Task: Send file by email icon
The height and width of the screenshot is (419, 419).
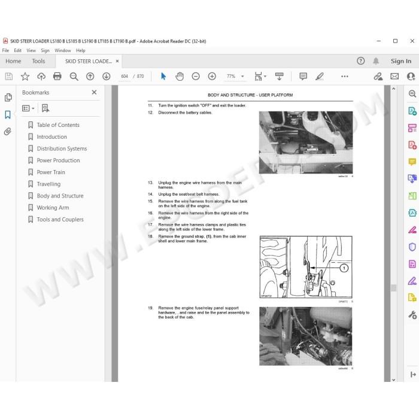Action: click(x=394, y=77)
